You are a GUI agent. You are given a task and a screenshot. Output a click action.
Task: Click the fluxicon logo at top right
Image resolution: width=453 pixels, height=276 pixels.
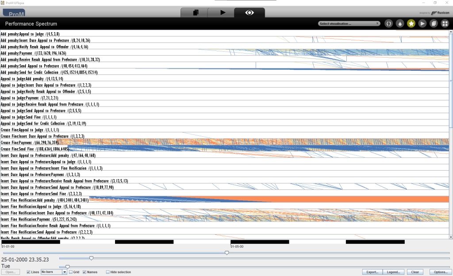coord(439,13)
